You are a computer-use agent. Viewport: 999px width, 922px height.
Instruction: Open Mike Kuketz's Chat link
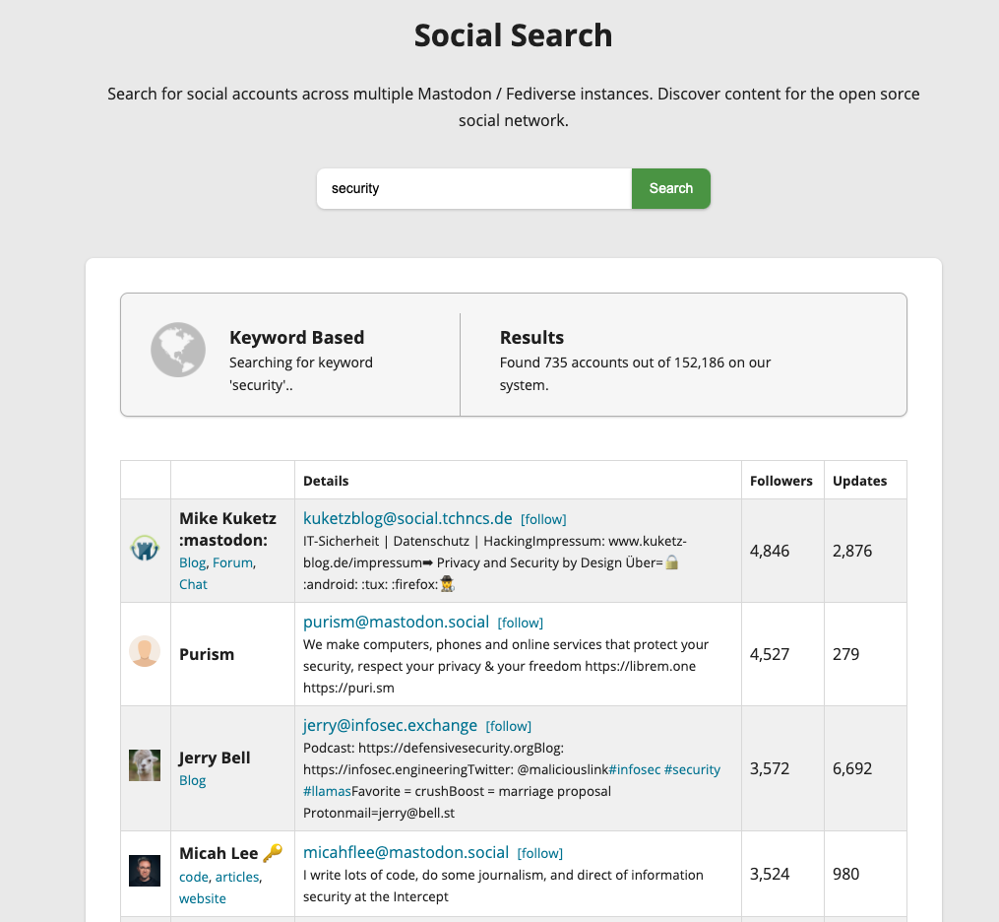193,584
